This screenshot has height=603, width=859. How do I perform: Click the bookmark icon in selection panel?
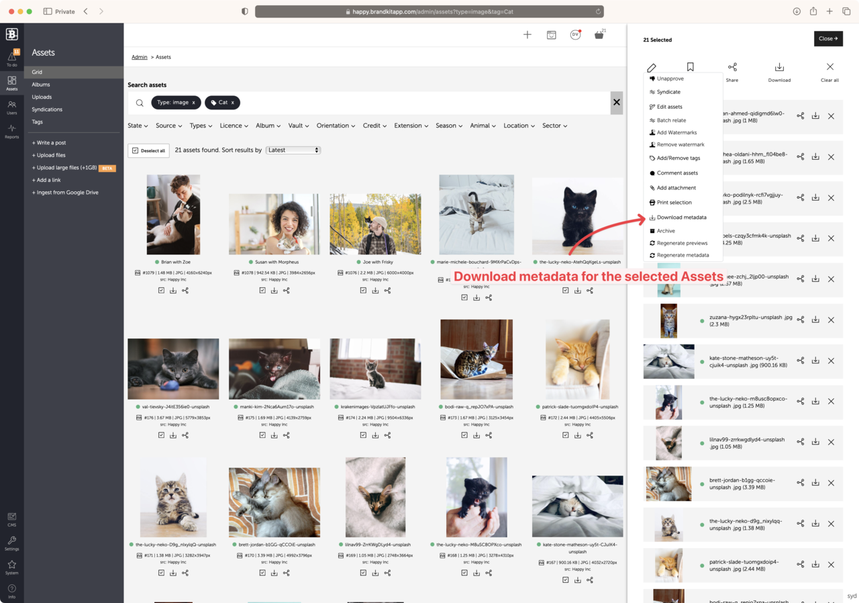pyautogui.click(x=690, y=67)
